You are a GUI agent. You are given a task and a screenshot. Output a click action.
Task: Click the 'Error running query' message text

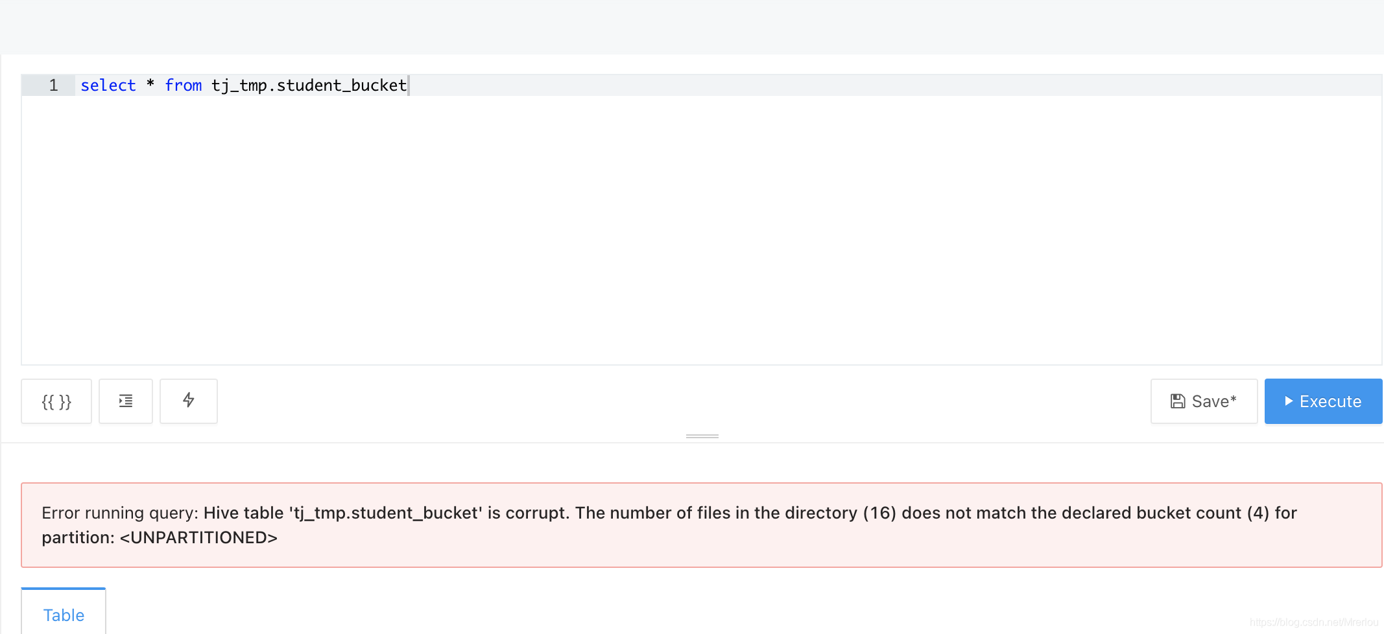(x=119, y=513)
